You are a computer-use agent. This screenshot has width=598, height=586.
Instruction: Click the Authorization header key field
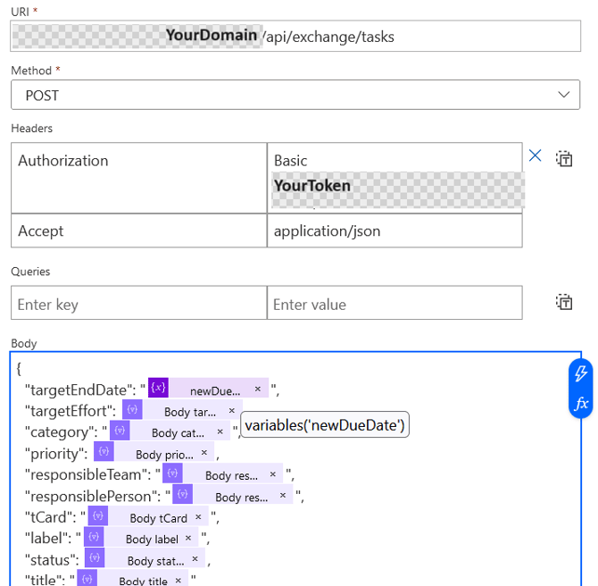pyautogui.click(x=139, y=178)
